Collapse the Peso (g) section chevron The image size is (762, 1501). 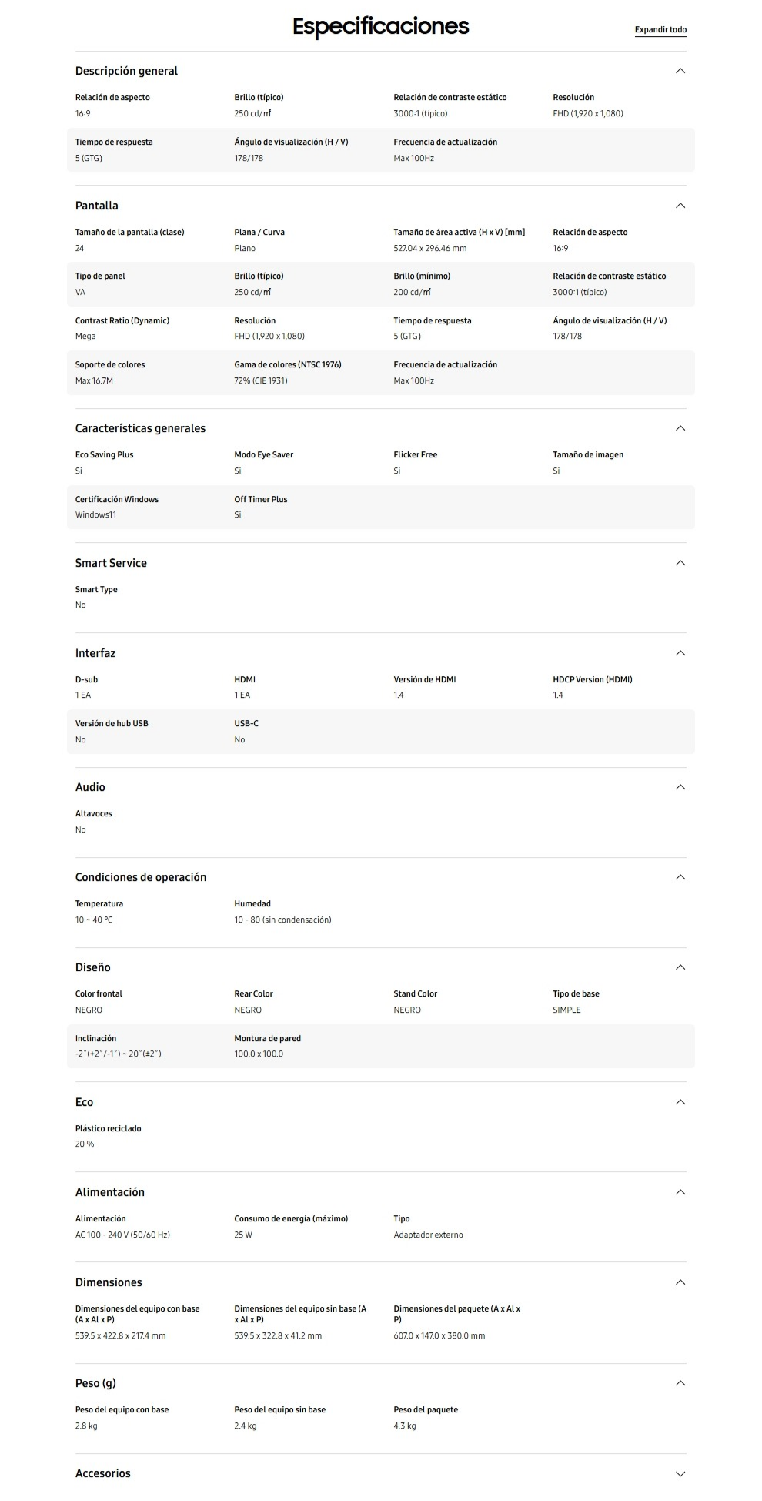pos(680,1383)
